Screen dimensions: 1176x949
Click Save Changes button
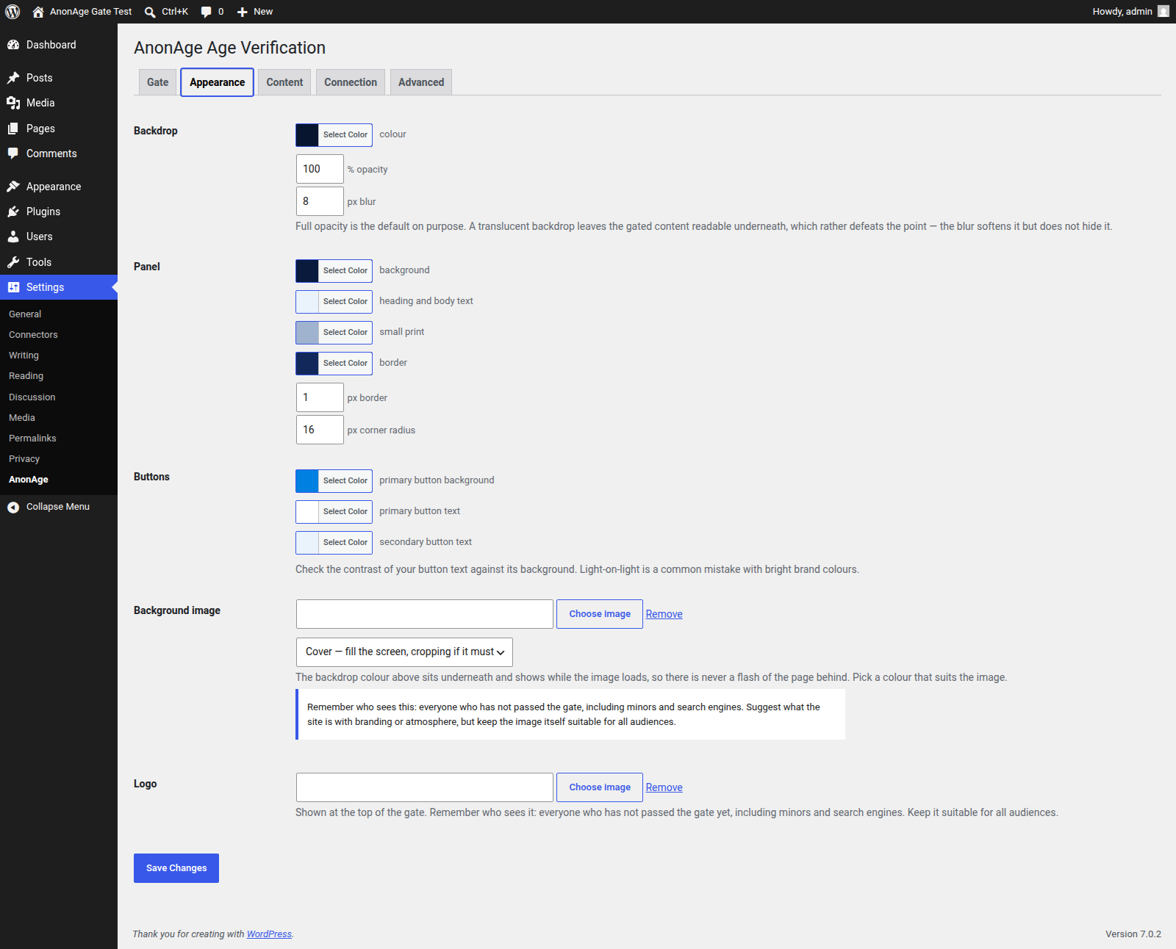click(x=176, y=868)
